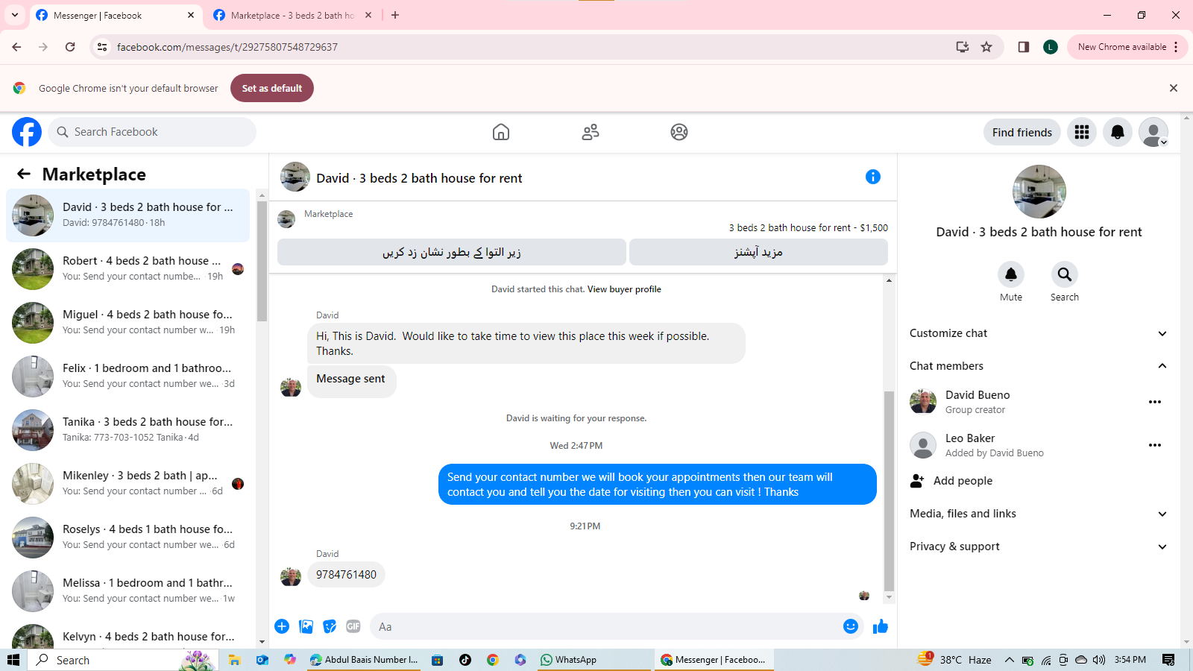This screenshot has width=1193, height=671.
Task: Switch to Marketplace 3 beds browser tab
Action: [292, 15]
